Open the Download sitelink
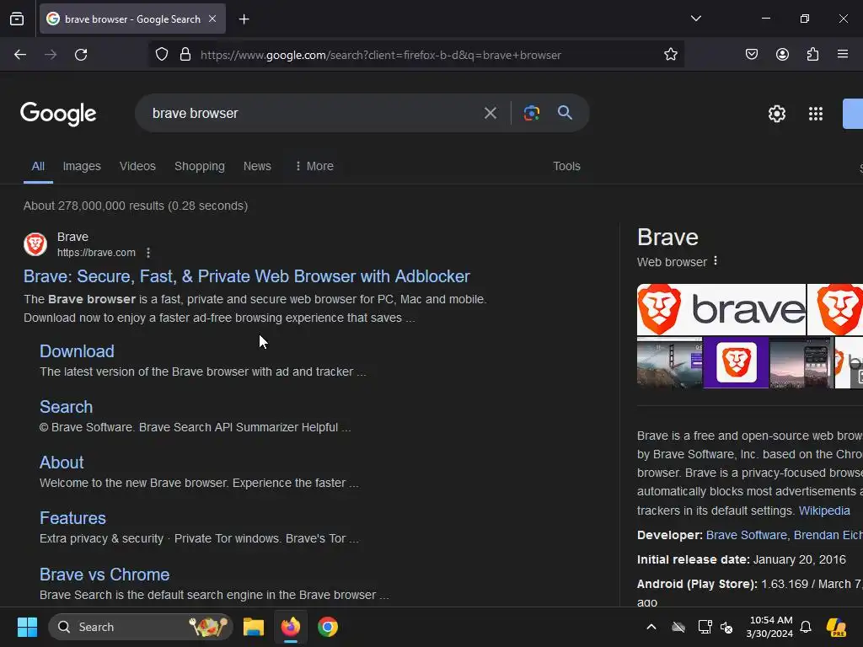Screen dimensions: 863x647 tap(77, 351)
